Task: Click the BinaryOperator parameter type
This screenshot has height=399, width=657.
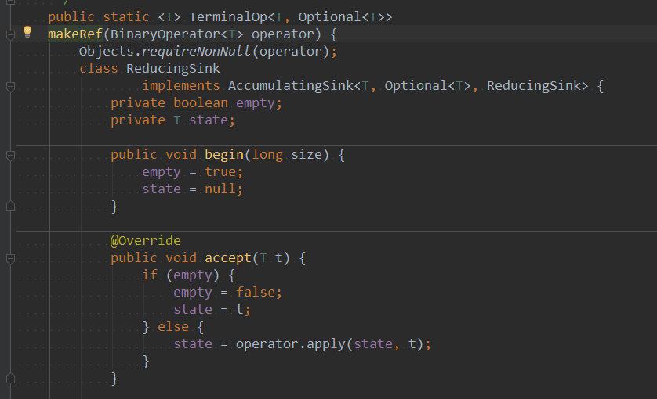Action: tap(165, 34)
